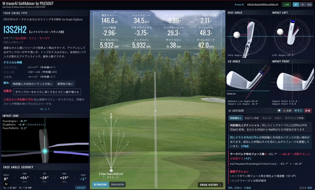Collapse swing type details with 閉じる

[45, 109]
